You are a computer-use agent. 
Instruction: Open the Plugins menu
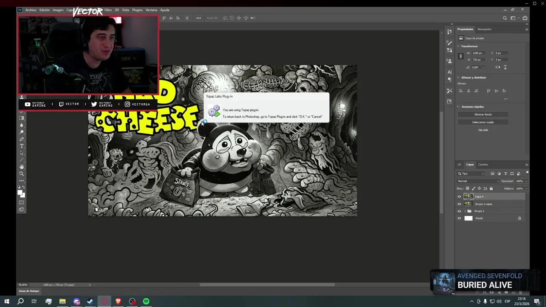[x=137, y=10]
